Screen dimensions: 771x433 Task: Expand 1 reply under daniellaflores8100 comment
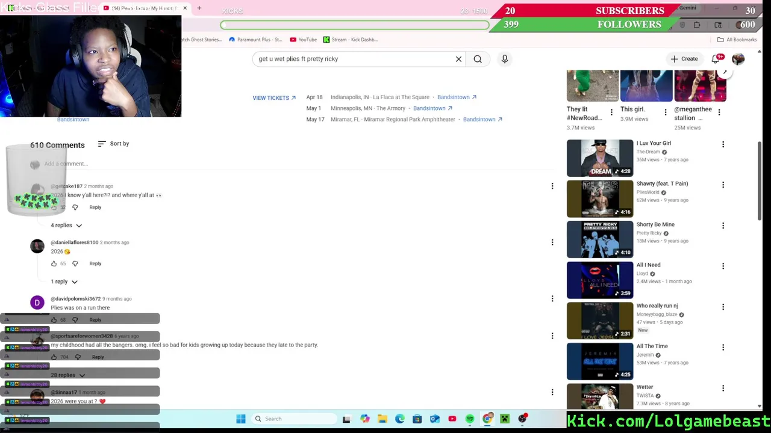click(64, 281)
